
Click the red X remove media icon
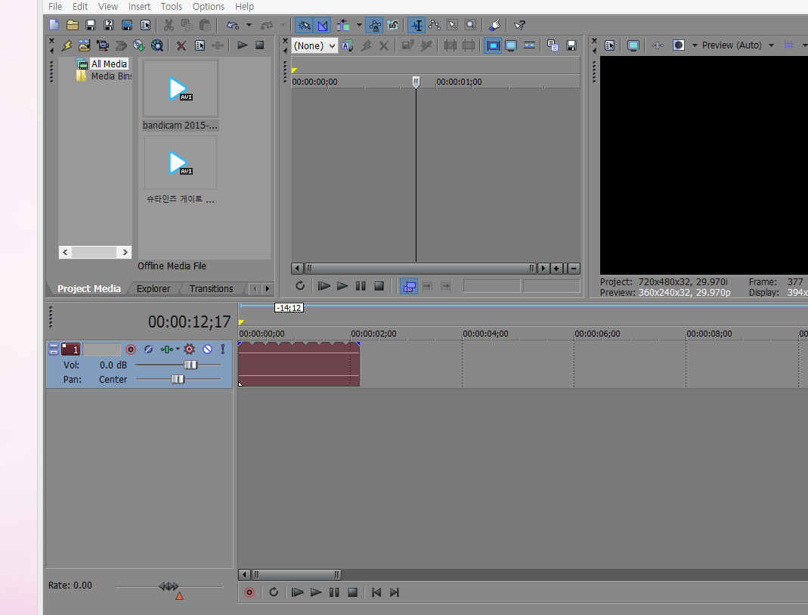[x=181, y=45]
